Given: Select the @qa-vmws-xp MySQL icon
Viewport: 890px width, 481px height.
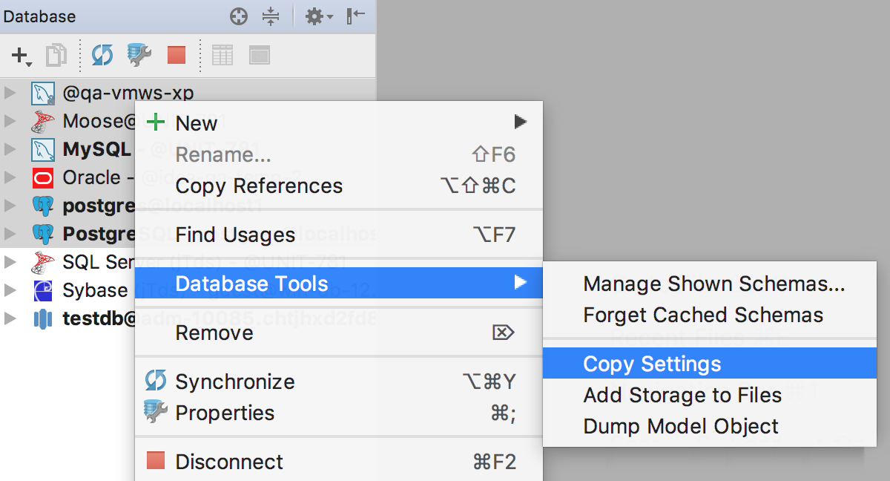Looking at the screenshot, I should click(43, 94).
